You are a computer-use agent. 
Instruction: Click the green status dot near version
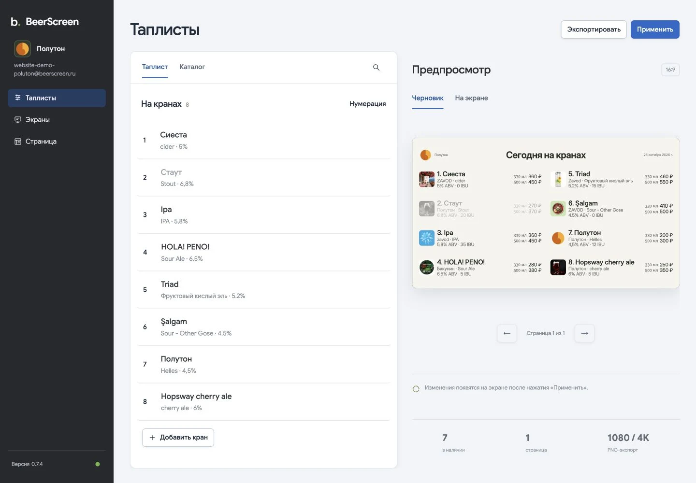[x=98, y=464]
